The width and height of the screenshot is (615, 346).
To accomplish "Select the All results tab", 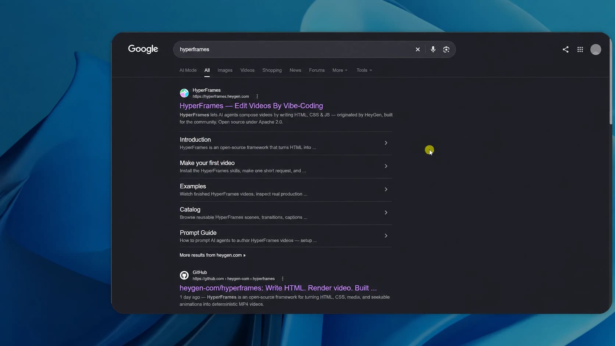I will [207, 70].
